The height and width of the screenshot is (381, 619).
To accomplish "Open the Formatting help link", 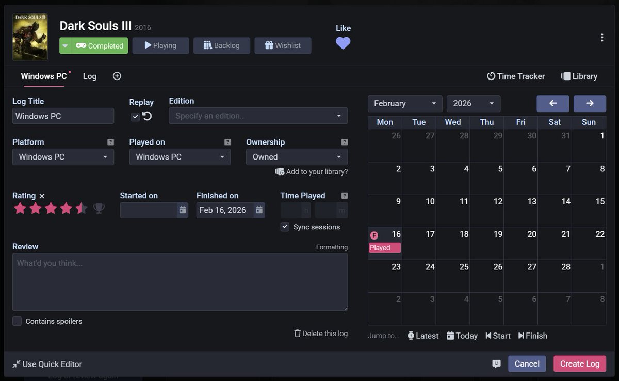I will 332,247.
